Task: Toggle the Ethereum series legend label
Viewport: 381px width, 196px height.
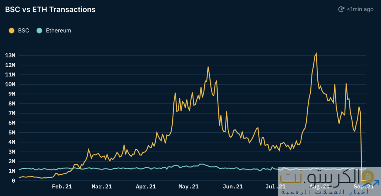Action: (x=58, y=31)
